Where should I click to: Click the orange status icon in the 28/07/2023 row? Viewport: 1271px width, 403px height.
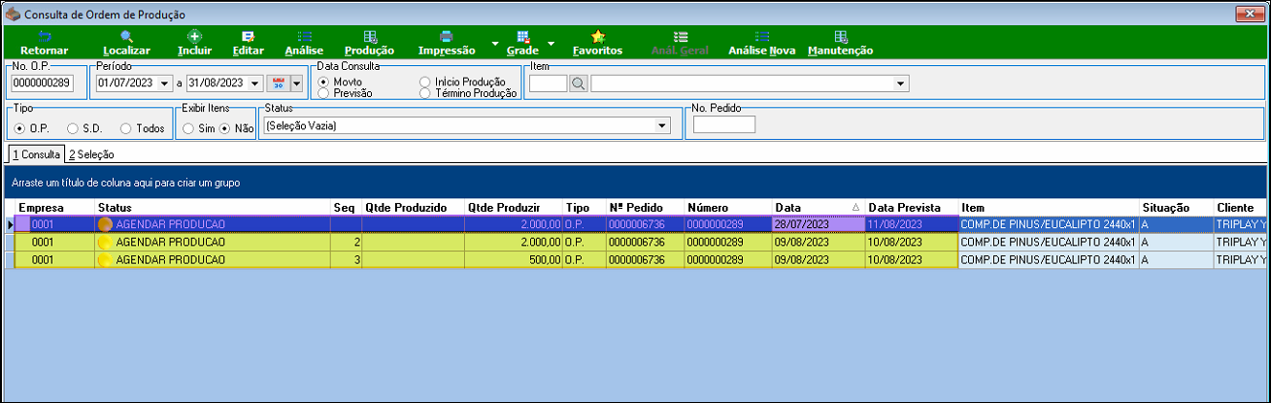tap(105, 224)
